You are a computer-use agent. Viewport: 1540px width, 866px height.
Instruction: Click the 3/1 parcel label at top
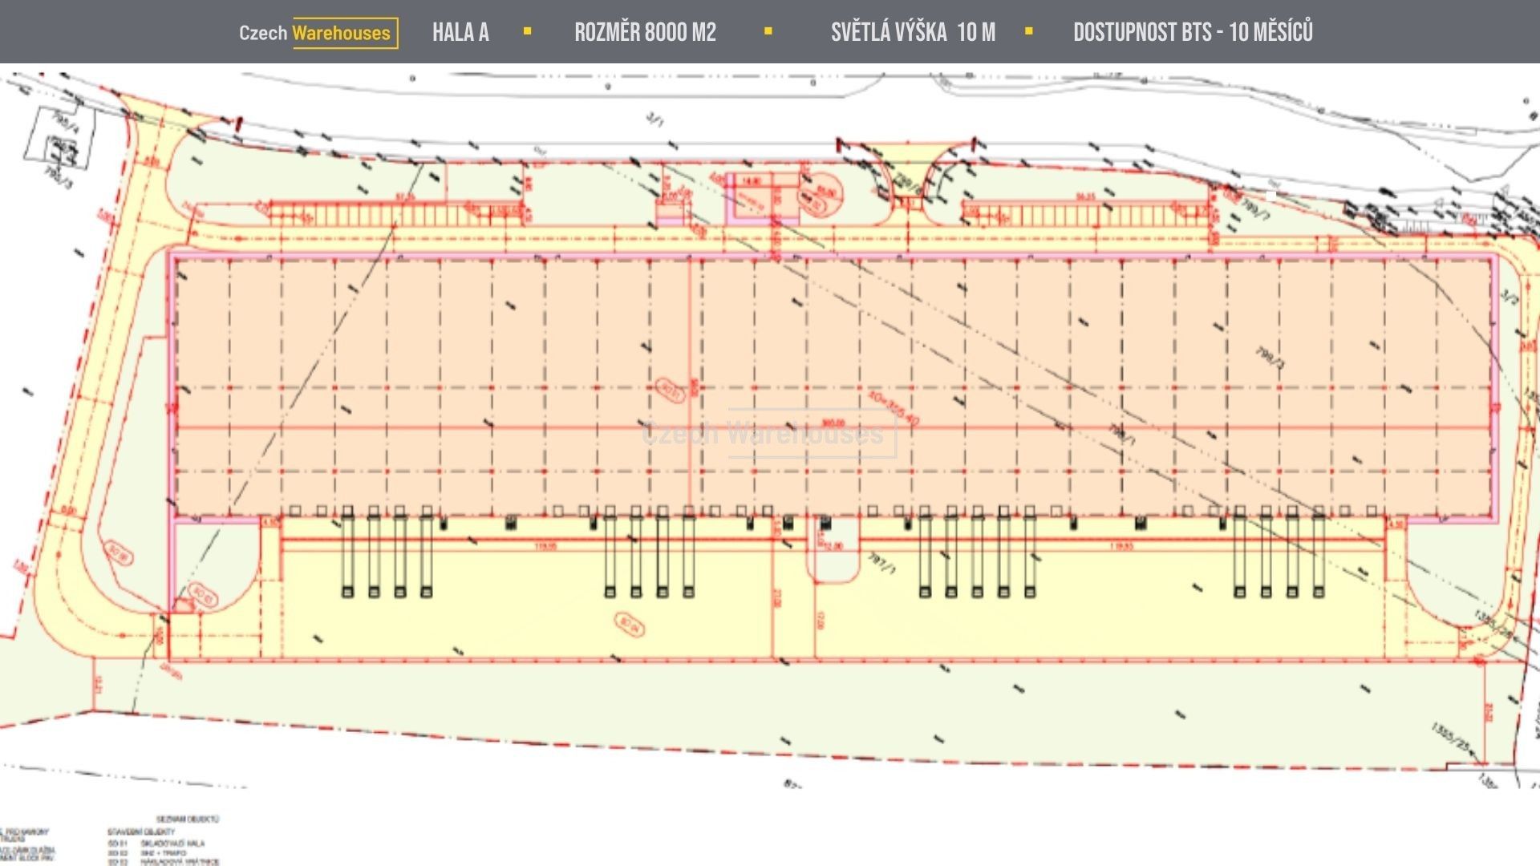(x=655, y=120)
